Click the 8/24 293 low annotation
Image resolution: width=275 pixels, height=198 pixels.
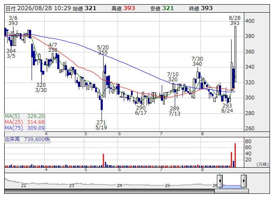(x=227, y=108)
